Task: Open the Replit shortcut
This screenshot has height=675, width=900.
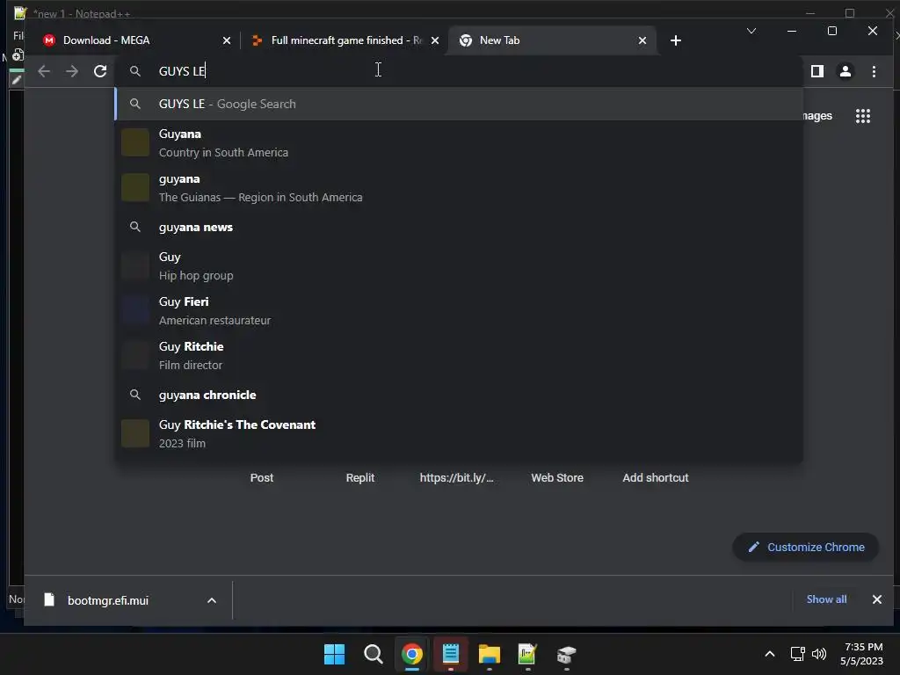Action: coord(359,477)
